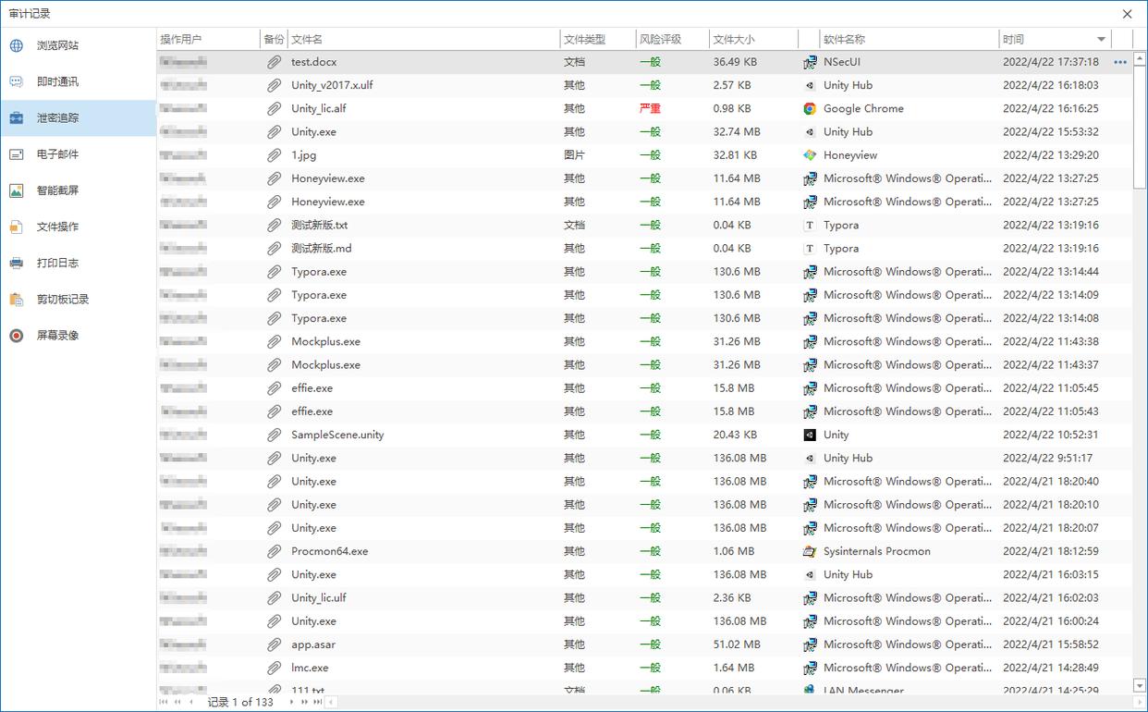Click the backup paperclip for test.docx
The height and width of the screenshot is (712, 1148).
pos(274,62)
